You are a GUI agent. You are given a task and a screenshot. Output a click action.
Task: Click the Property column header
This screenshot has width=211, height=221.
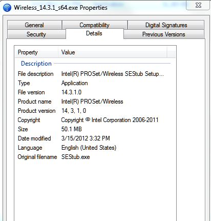(36, 52)
